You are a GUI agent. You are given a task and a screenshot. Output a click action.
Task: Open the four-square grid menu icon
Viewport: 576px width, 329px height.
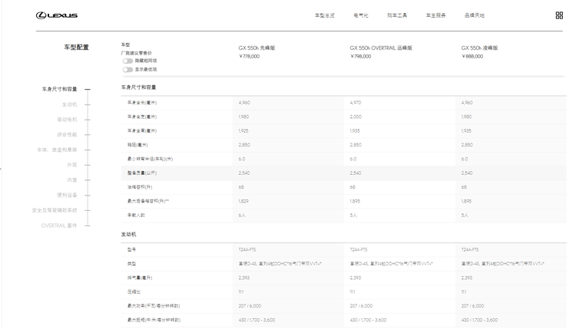[559, 15]
